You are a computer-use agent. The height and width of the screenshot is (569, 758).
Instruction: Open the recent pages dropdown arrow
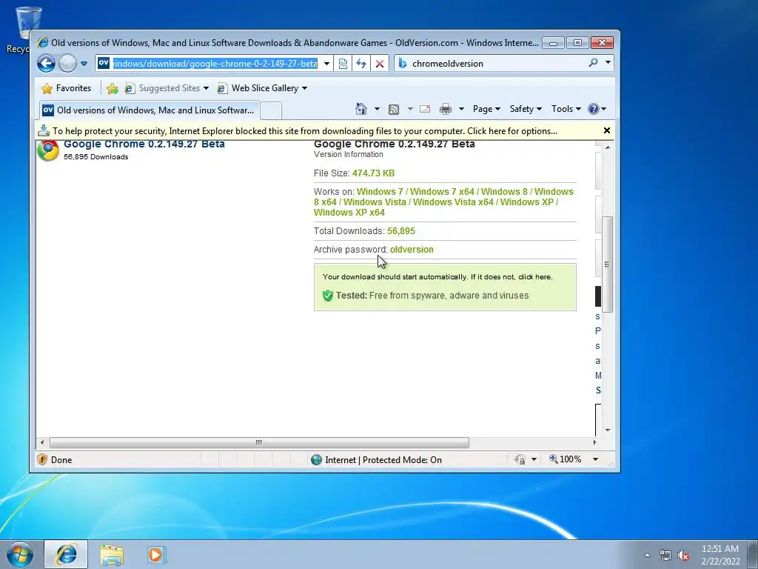[x=84, y=64]
